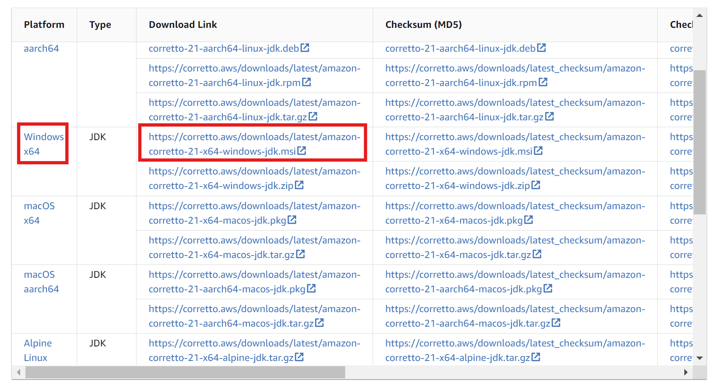Open the aarch64 macos-jdk.pkg download link
The width and height of the screenshot is (717, 386).
[254, 282]
